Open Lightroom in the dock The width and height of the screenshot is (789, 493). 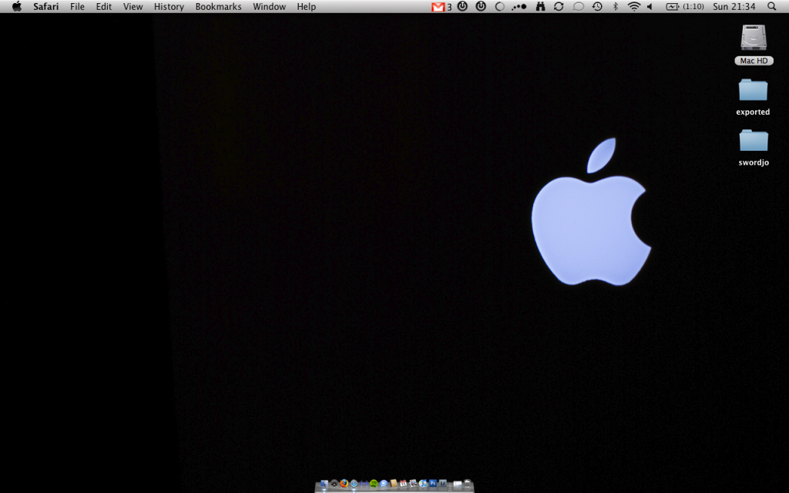tap(443, 483)
